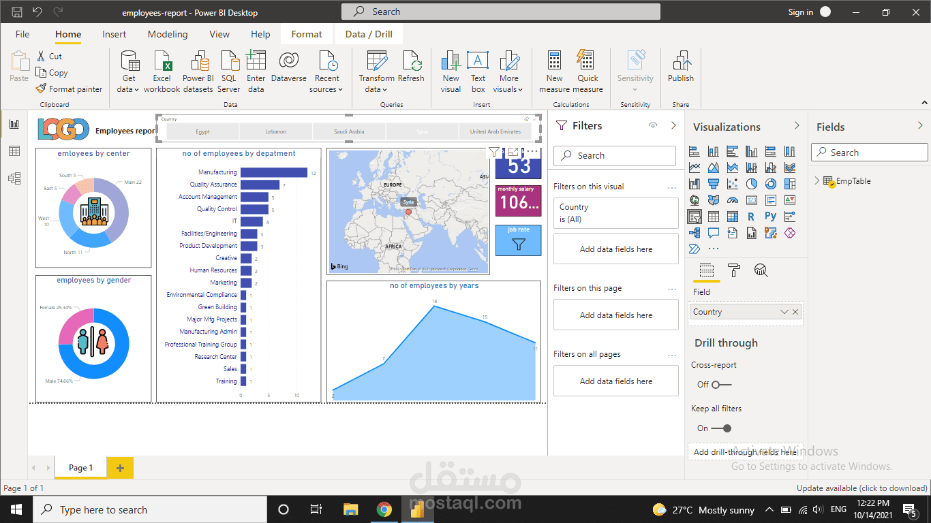Select the Map globe visualization

click(x=695, y=200)
